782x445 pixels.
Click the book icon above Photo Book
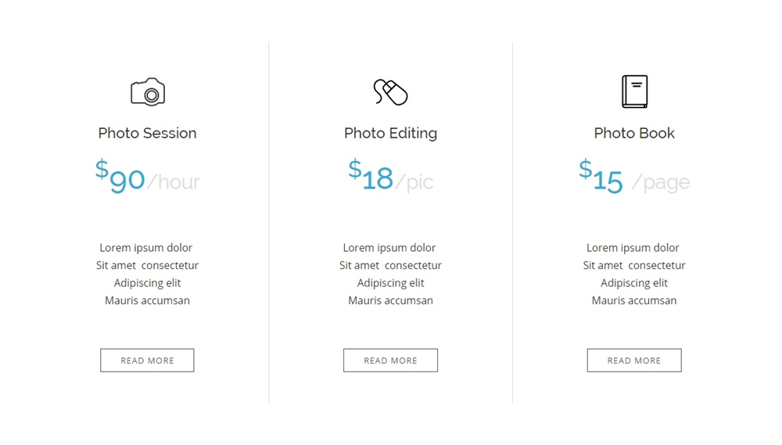pos(634,92)
